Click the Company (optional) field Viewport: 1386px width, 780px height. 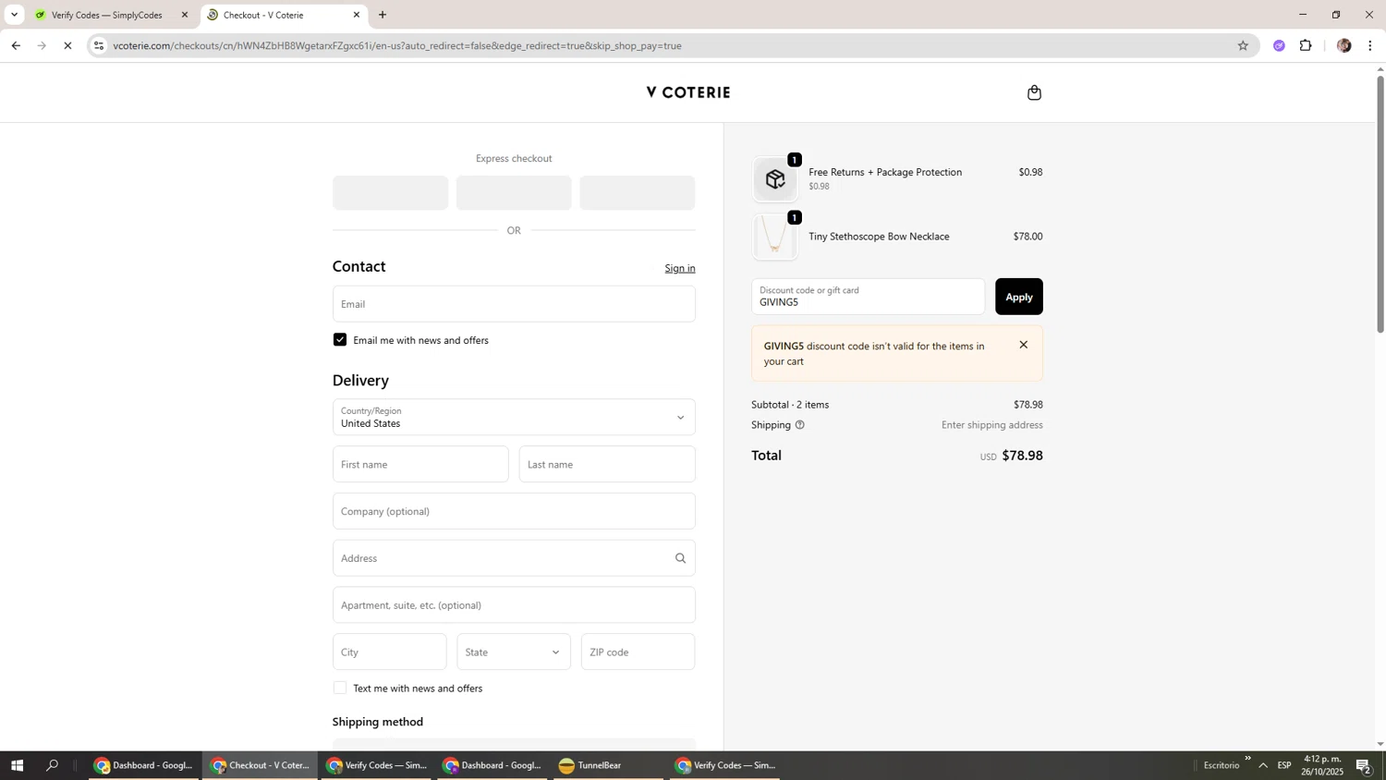click(514, 512)
